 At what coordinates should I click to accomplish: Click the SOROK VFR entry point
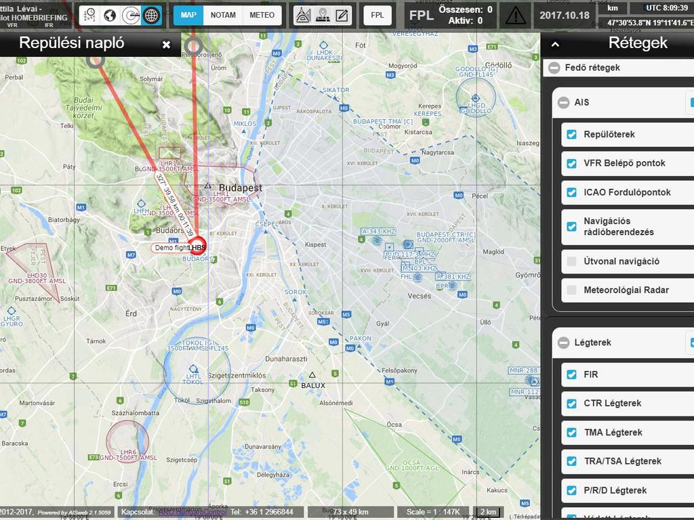[294, 300]
